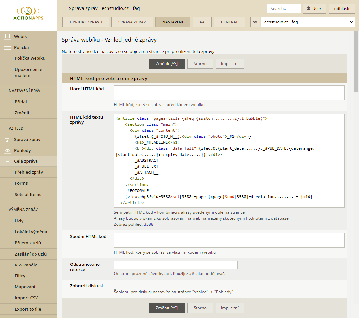Switch to the Nastavení tab
359x318 pixels.
click(x=173, y=22)
